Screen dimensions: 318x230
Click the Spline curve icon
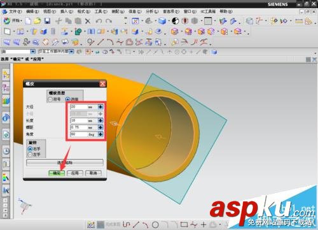point(120,42)
